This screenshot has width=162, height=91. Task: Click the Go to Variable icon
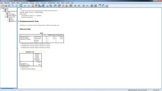click(39, 6)
